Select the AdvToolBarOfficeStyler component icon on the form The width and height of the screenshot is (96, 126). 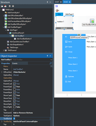[x=92, y=21]
